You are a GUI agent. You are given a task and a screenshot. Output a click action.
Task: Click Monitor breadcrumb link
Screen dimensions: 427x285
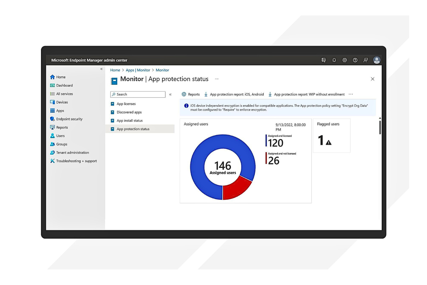pyautogui.click(x=162, y=70)
